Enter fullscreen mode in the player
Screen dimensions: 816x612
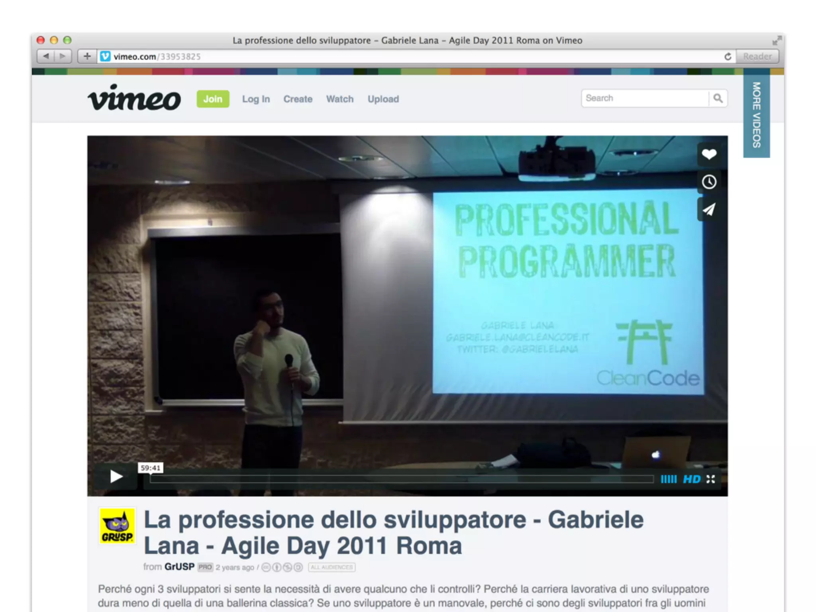tap(711, 479)
